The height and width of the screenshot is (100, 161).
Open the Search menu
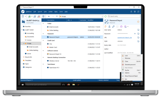click(x=40, y=12)
